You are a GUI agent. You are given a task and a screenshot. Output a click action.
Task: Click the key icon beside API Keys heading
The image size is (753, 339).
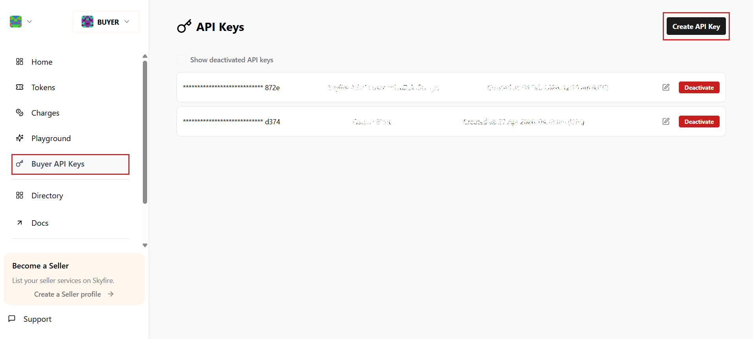click(184, 27)
